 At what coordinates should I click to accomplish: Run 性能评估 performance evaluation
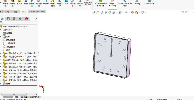(x=60, y=3)
